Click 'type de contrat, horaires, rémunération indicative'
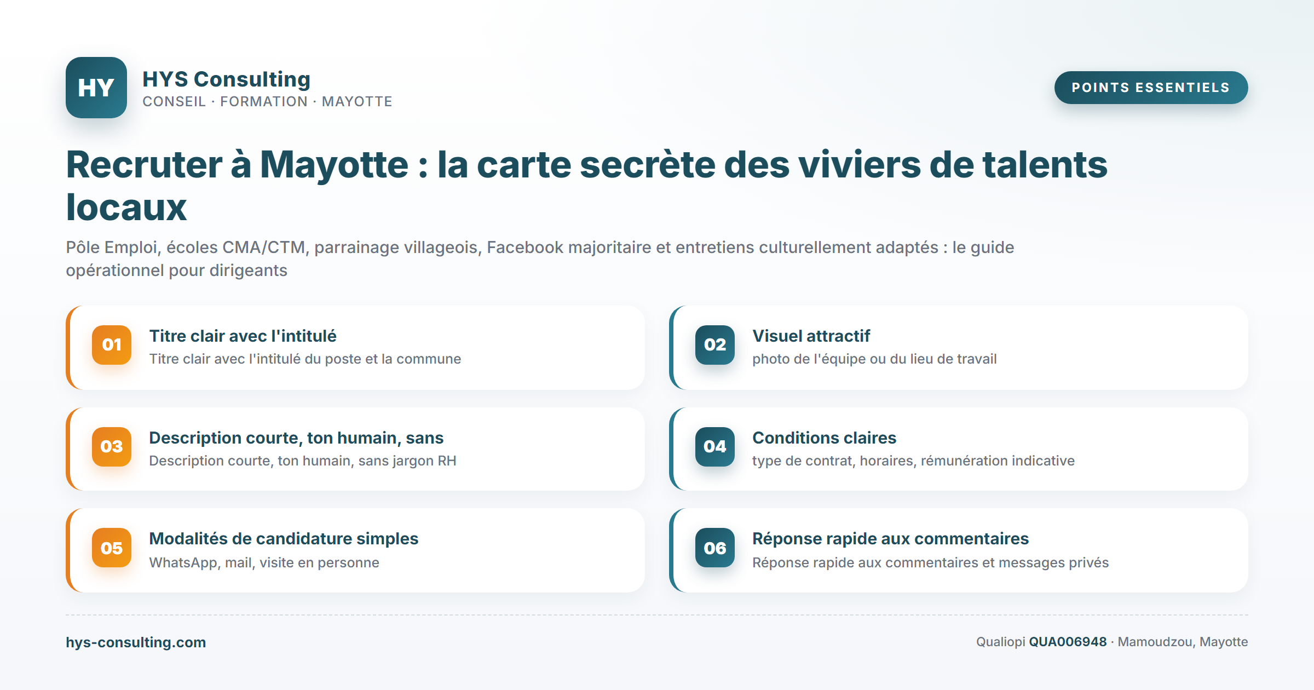This screenshot has width=1314, height=690. point(913,461)
